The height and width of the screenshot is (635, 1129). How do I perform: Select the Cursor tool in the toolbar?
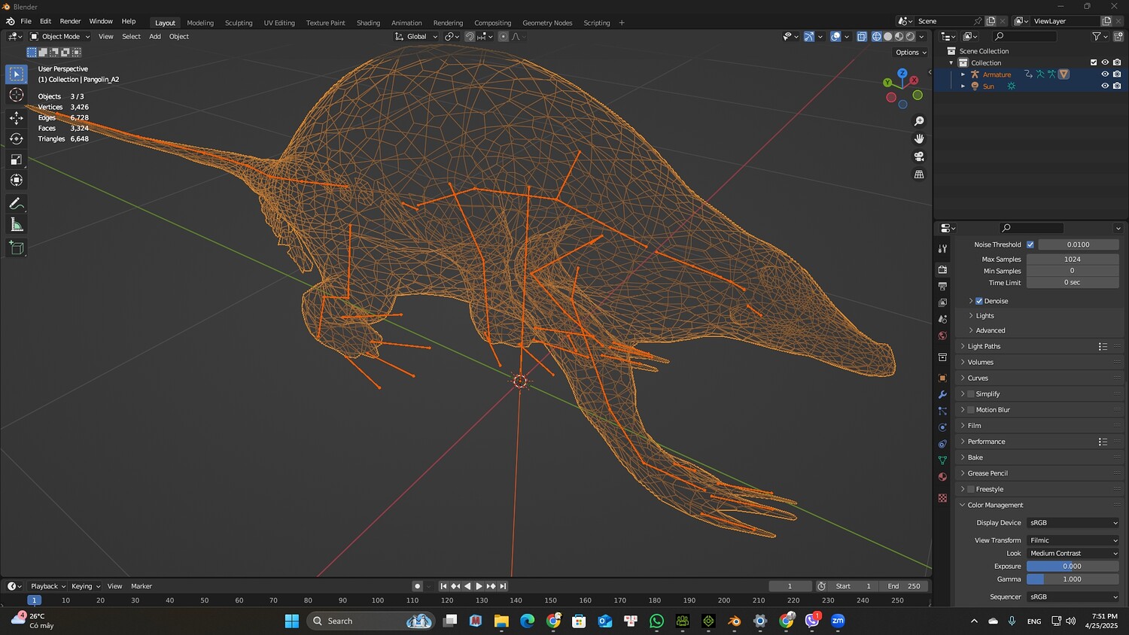point(16,95)
